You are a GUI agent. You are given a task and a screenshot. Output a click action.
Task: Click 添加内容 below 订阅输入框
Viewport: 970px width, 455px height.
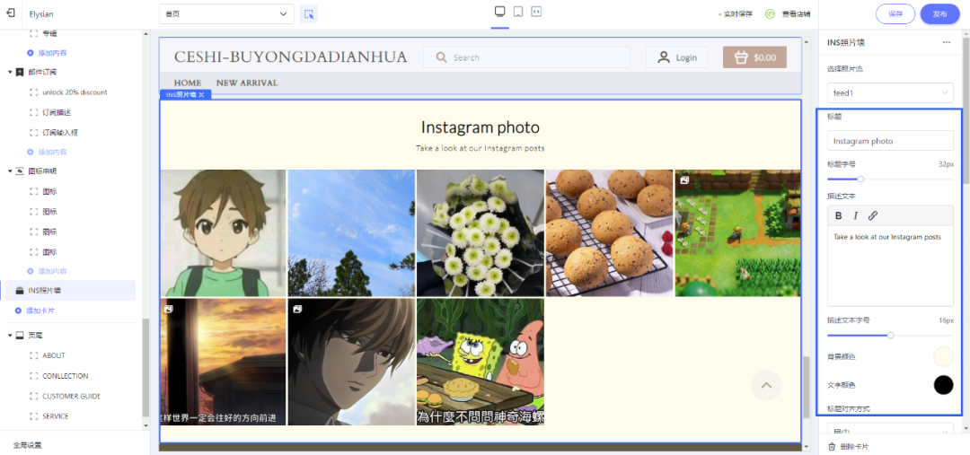point(53,152)
